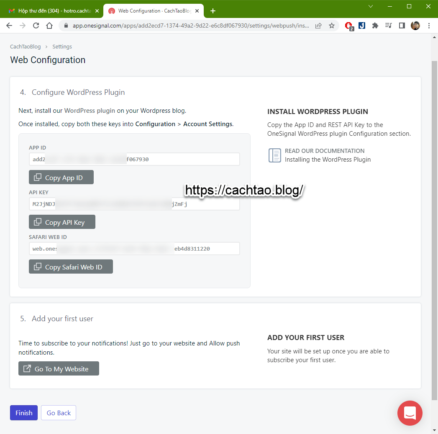Click Go To My Website button
The width and height of the screenshot is (438, 434).
59,369
